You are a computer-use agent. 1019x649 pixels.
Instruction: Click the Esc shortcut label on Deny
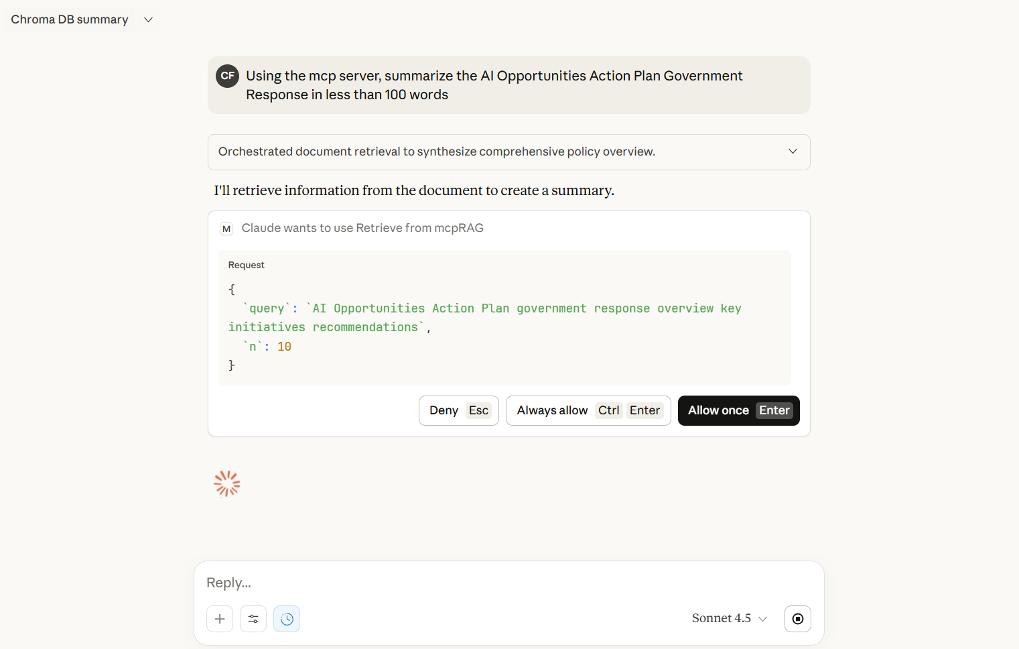(x=478, y=410)
